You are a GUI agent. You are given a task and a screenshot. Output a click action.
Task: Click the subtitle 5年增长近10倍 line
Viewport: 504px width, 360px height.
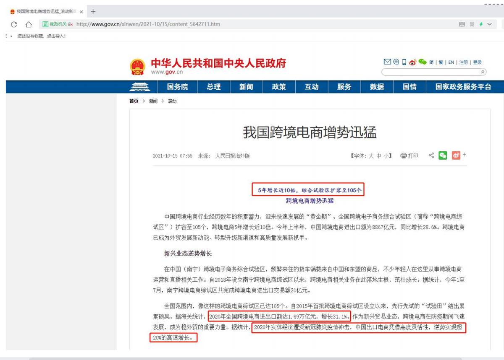point(310,190)
